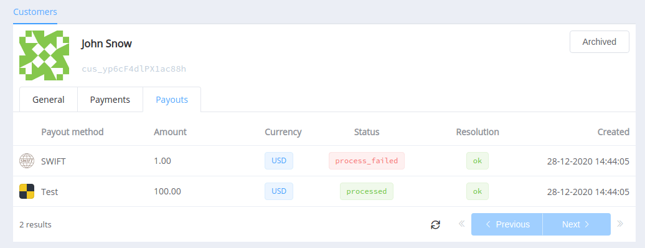
Task: Click the customer ID cus_yp6cF4dlPX1ac88h
Action: click(134, 69)
